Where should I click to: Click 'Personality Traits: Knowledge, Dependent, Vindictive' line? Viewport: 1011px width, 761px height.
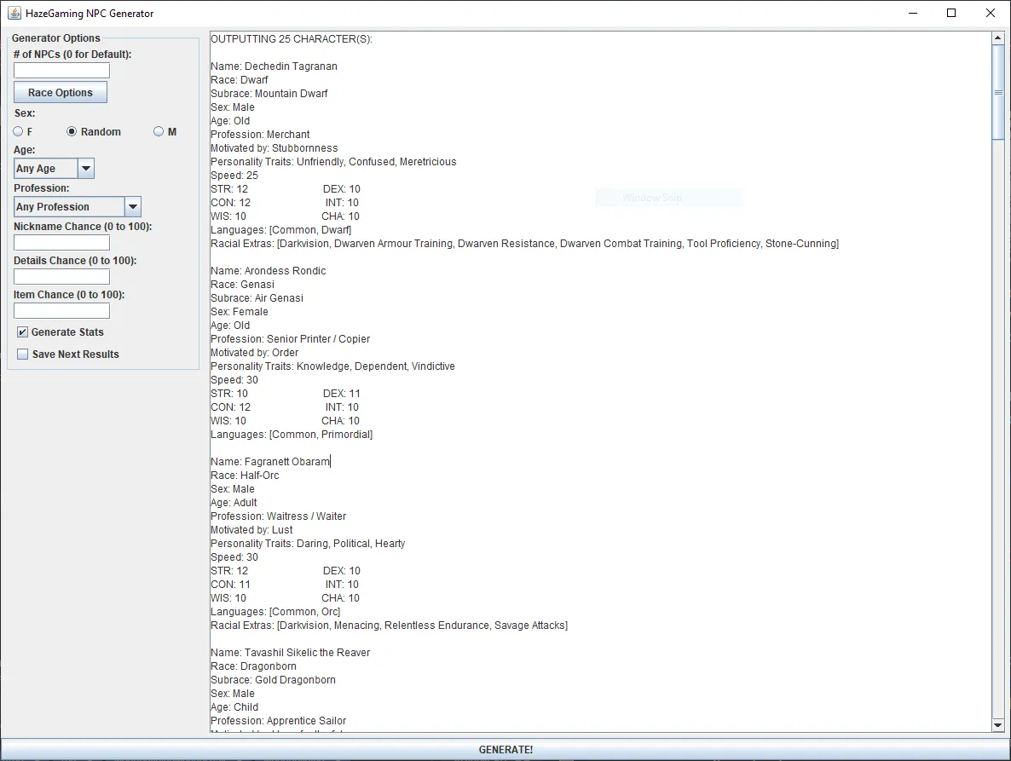(332, 366)
